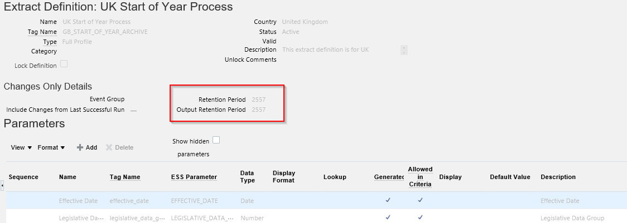Click the Tag Name column header
627x223 pixels.
pyautogui.click(x=124, y=177)
